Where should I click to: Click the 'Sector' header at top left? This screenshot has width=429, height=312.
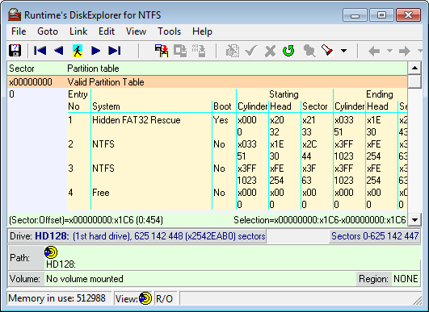point(22,69)
